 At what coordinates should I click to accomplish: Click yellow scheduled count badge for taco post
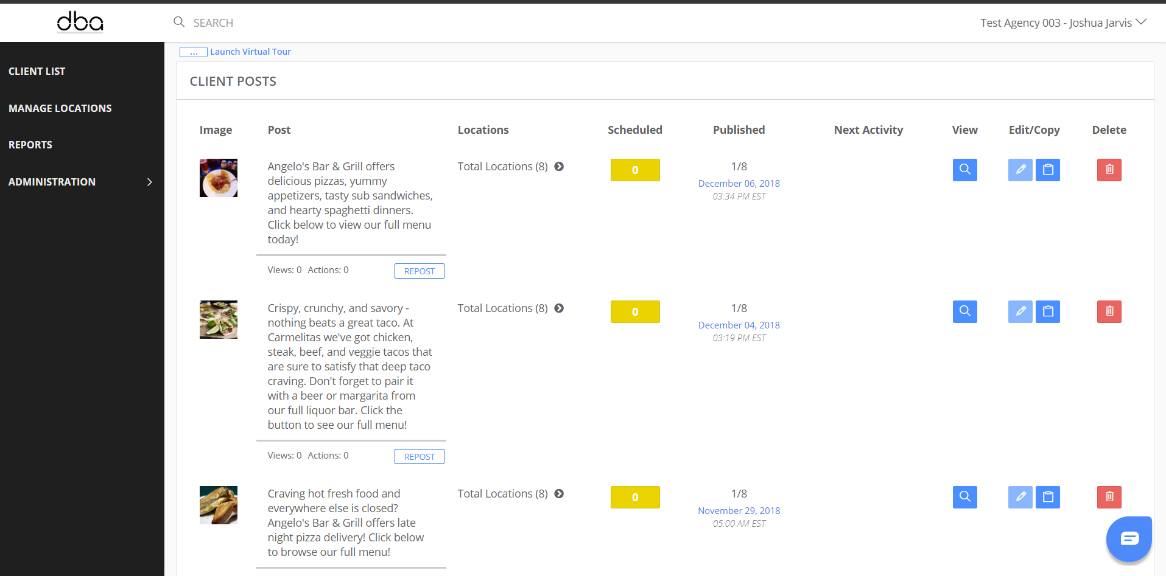pos(634,311)
